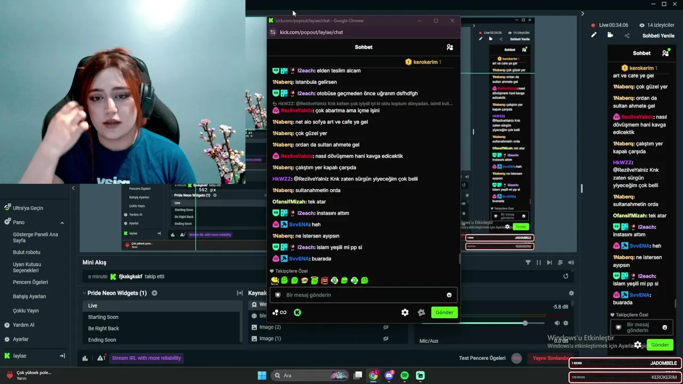Open the gear icon in docked chat footer
The width and height of the screenshot is (683, 384).
638,345
